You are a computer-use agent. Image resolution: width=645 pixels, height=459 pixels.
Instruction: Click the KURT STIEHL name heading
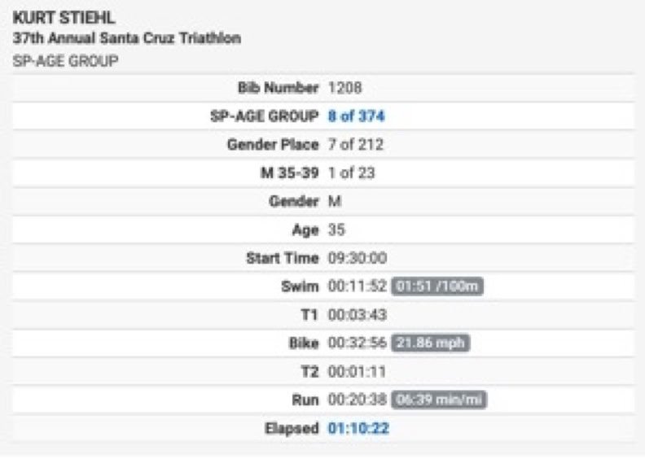pos(64,18)
